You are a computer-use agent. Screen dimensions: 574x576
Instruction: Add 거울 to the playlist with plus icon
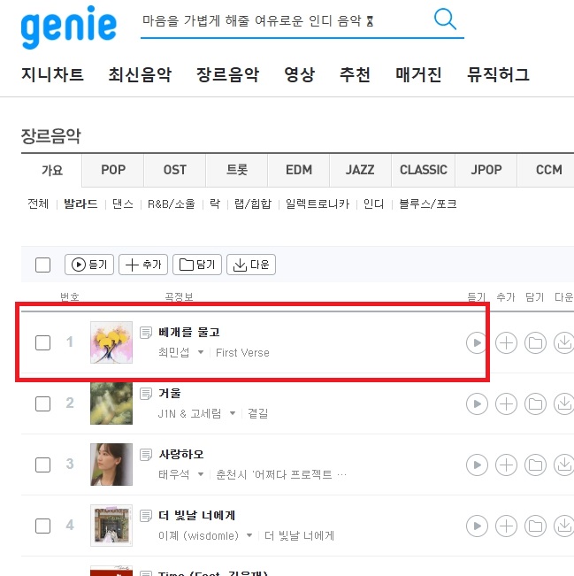coord(506,403)
